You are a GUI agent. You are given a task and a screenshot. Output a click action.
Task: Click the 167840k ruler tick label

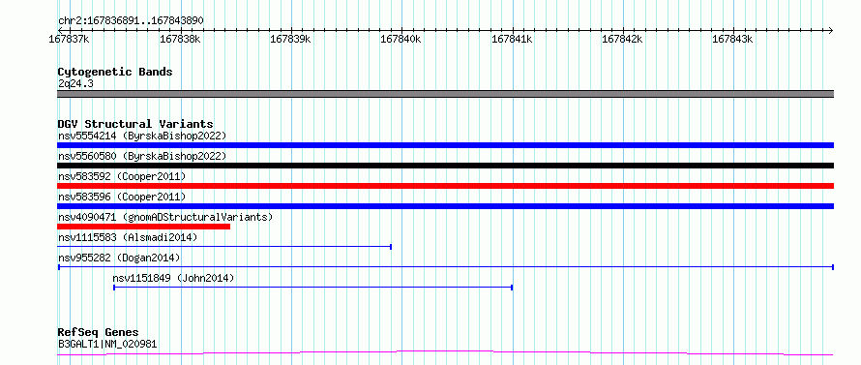[x=401, y=40]
